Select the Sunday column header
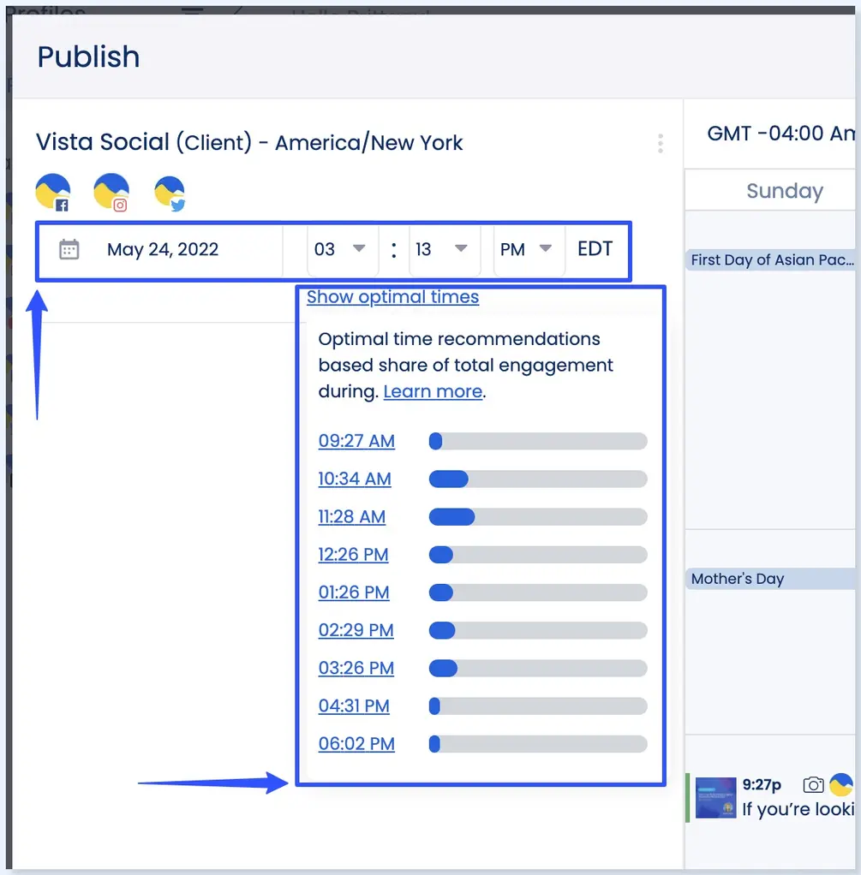 click(784, 191)
